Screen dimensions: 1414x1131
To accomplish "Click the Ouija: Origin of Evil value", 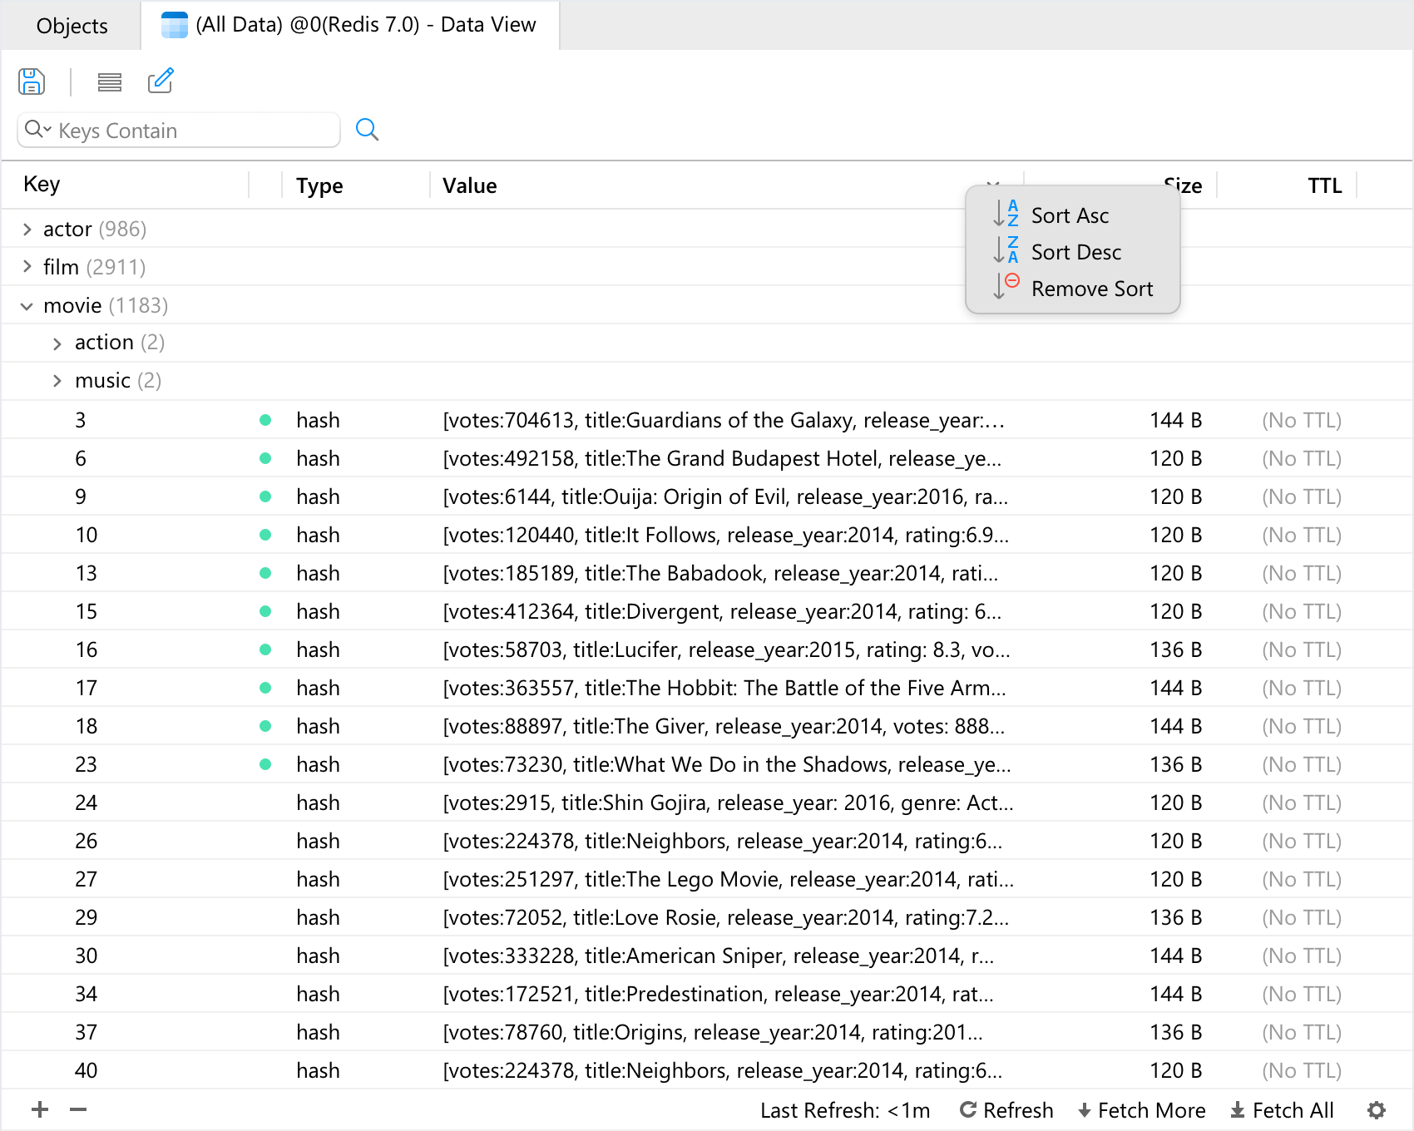I will (x=725, y=496).
